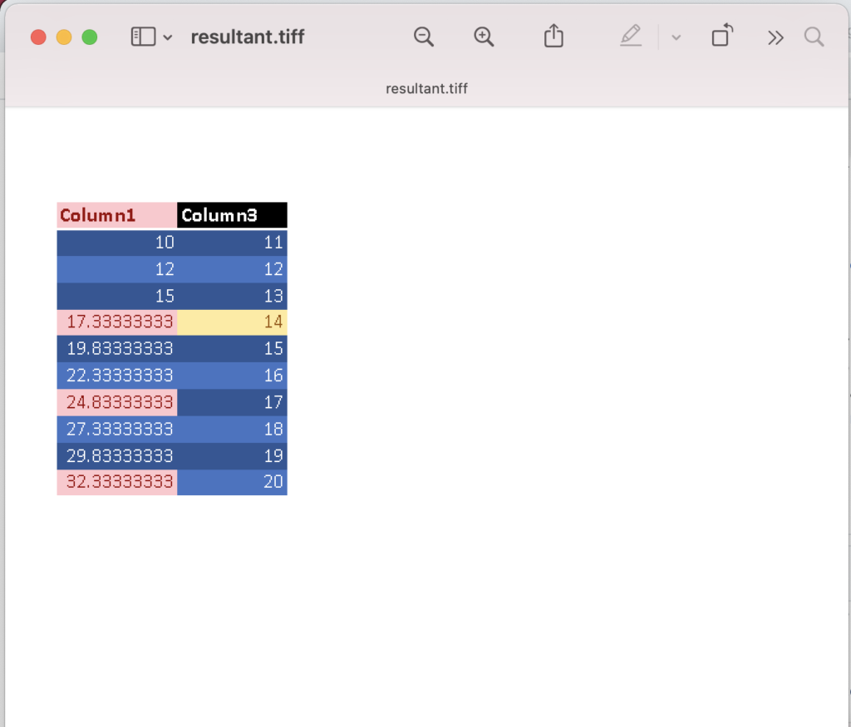
Task: Toggle the Markup pen tool
Action: click(x=631, y=36)
